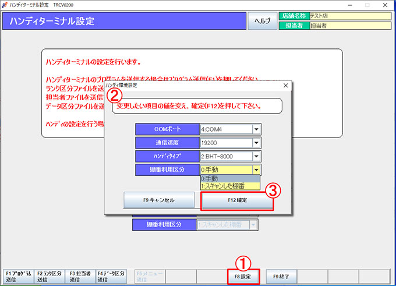
Task: Click the 店舗名称 green label
Action: pos(294,16)
